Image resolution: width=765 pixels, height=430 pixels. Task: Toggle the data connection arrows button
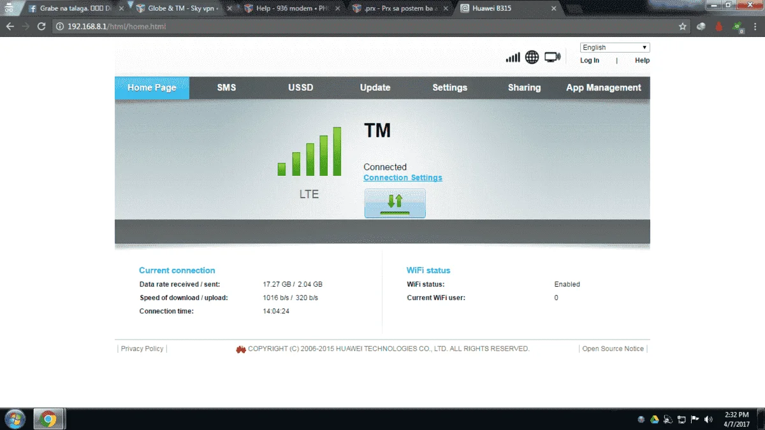pos(395,203)
